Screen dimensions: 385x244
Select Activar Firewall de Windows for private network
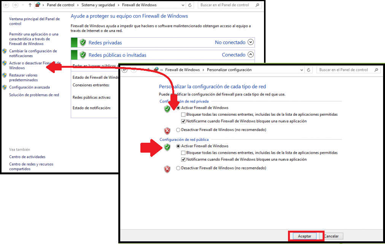[178, 108]
